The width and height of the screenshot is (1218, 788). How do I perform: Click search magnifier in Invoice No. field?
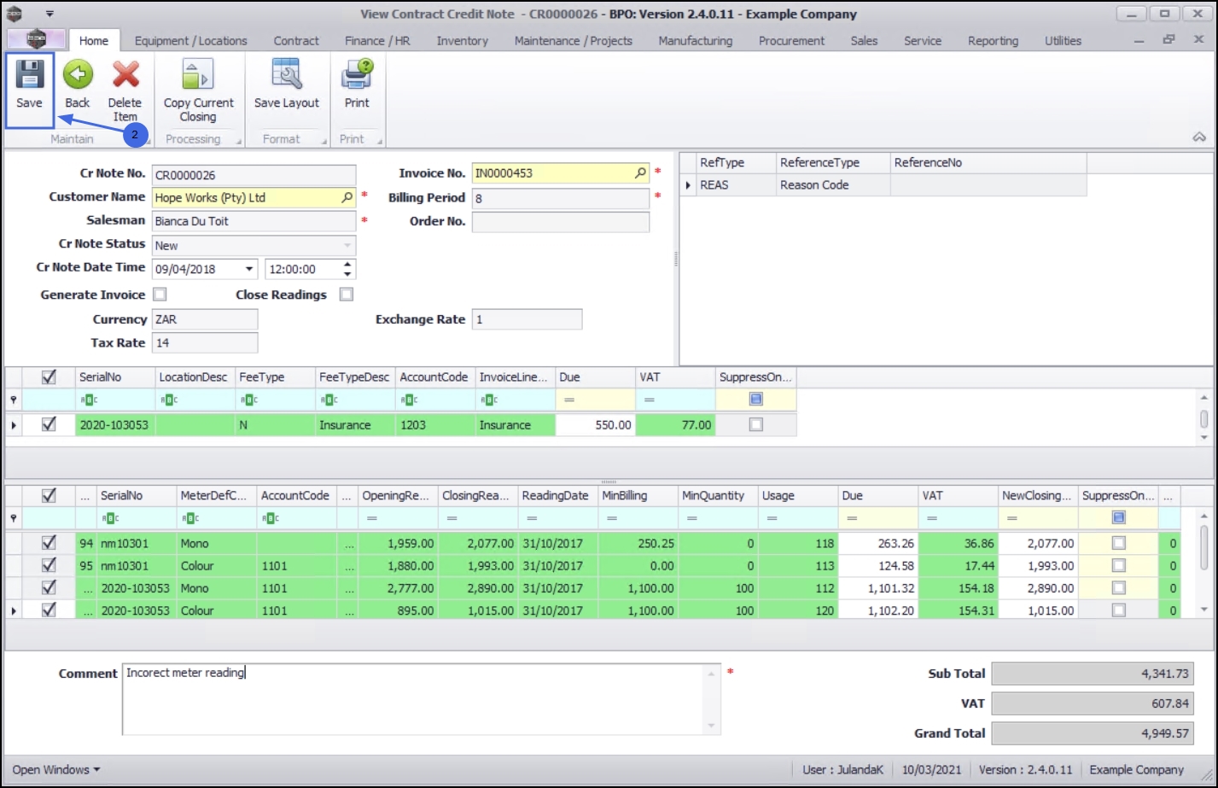tap(640, 173)
